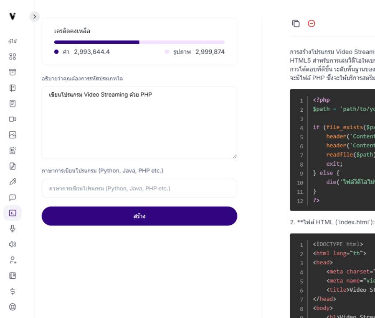Image resolution: width=375 pixels, height=318 pixels.
Task: Click the speaker voiceover icon in sidebar
Action: tap(13, 244)
